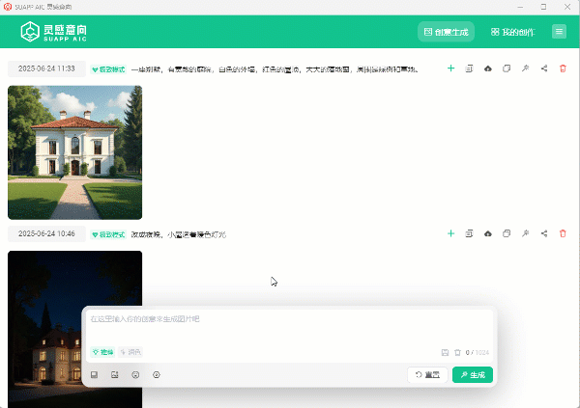Click the green plus icon on first record

(450, 68)
